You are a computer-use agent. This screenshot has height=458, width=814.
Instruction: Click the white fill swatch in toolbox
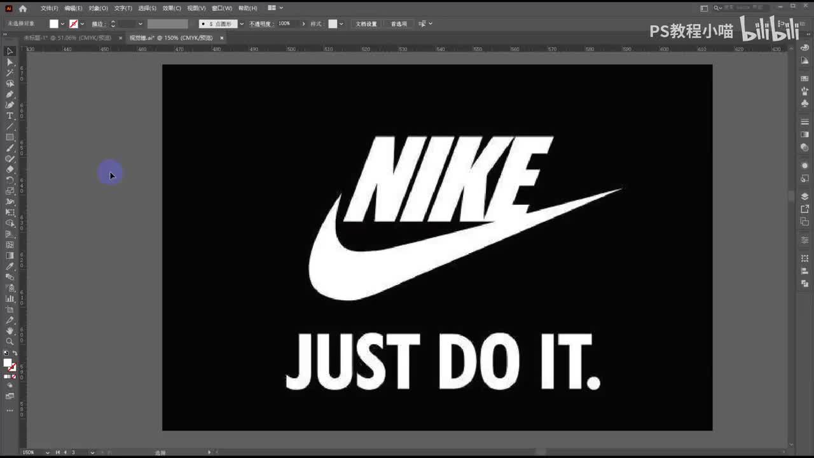coord(8,363)
